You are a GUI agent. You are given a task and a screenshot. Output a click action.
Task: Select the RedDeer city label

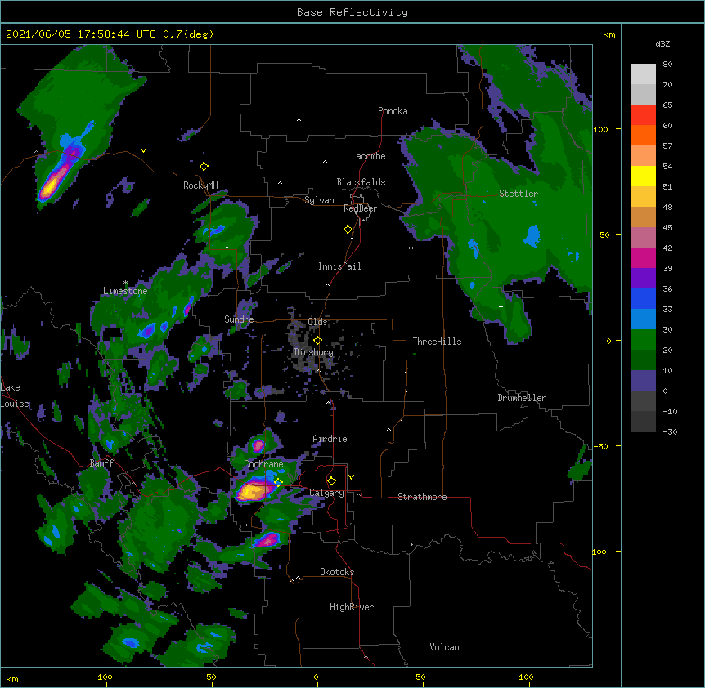tap(360, 208)
